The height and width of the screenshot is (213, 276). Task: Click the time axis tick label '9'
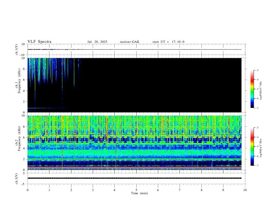coord(223,190)
